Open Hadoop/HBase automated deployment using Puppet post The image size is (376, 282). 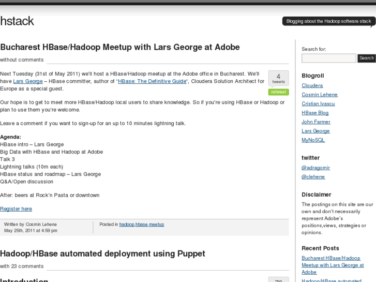(x=102, y=254)
